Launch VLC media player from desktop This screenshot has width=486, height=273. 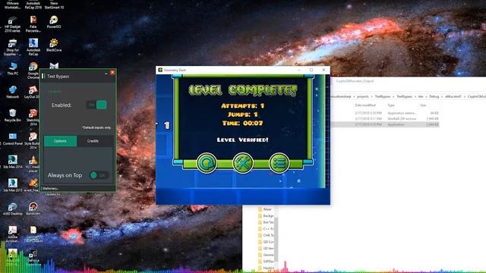(x=33, y=164)
